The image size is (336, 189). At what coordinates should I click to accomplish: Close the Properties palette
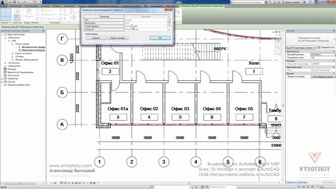[334, 31]
